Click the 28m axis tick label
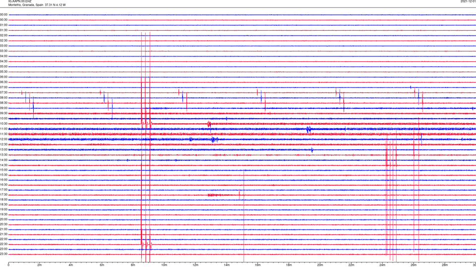The width and height of the screenshot is (476, 267). (445, 265)
